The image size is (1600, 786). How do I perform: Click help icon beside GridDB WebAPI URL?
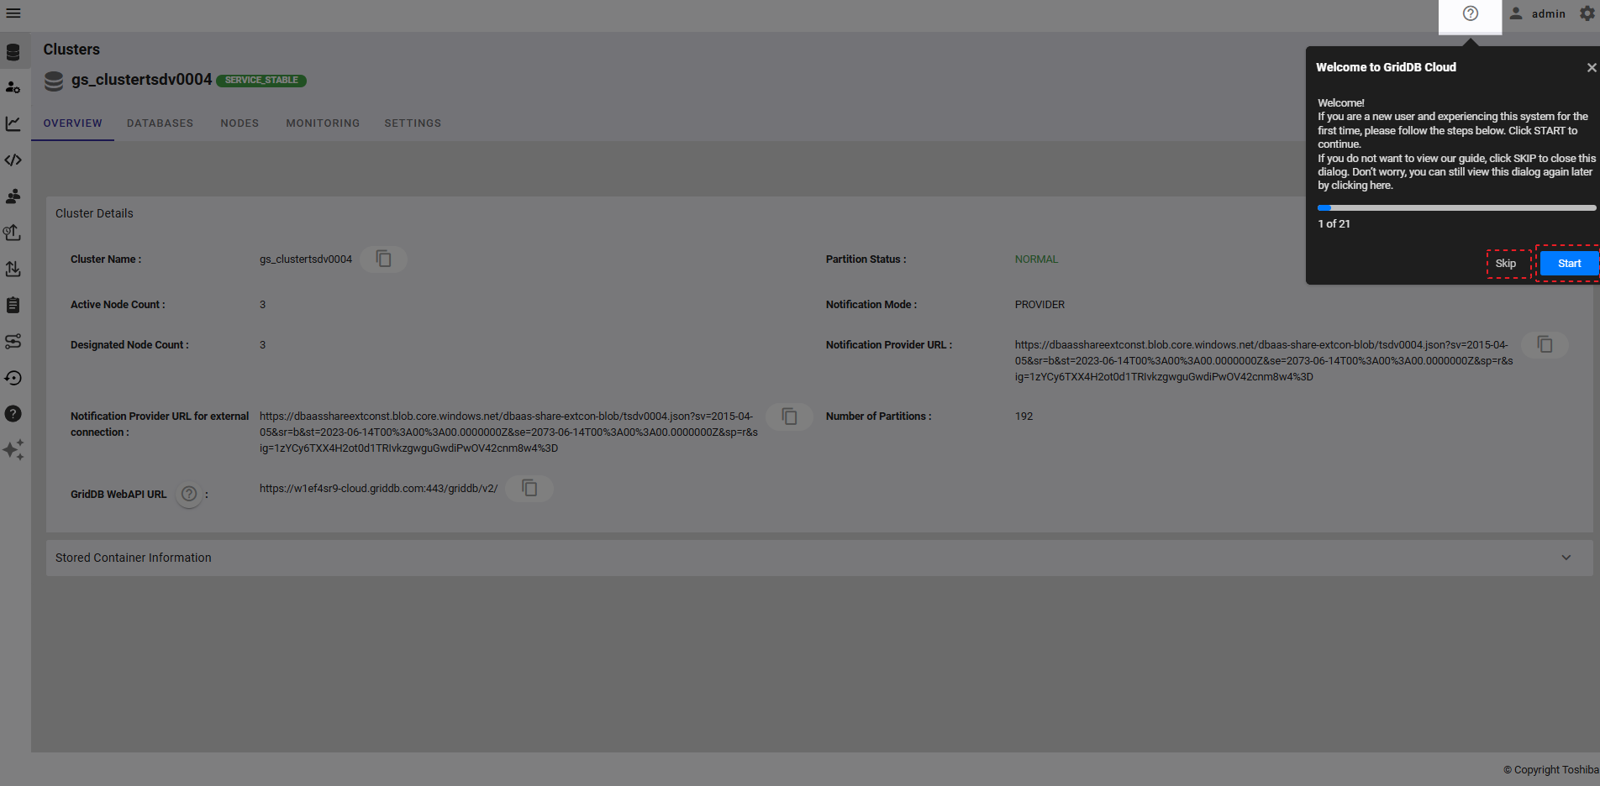click(x=189, y=494)
